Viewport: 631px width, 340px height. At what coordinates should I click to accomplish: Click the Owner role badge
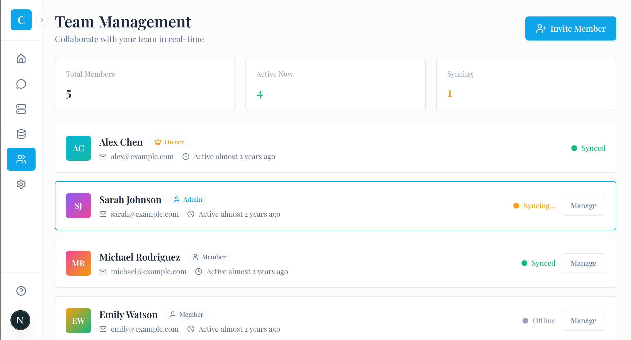[x=169, y=142]
